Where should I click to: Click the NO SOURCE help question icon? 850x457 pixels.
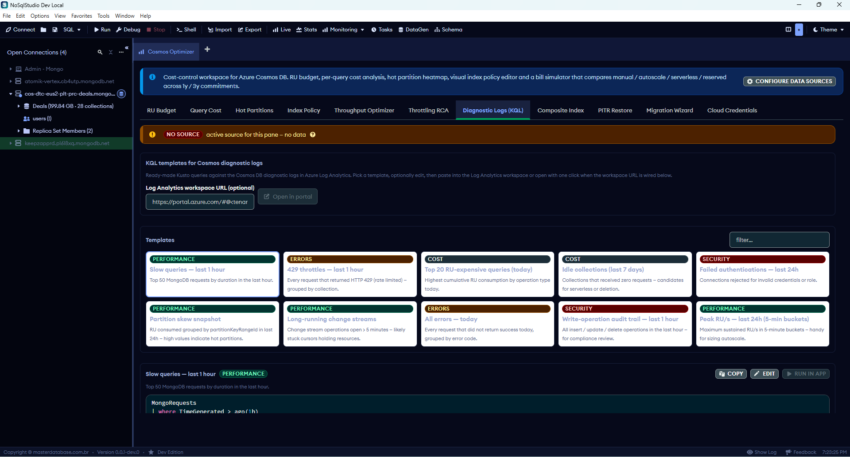pos(313,134)
